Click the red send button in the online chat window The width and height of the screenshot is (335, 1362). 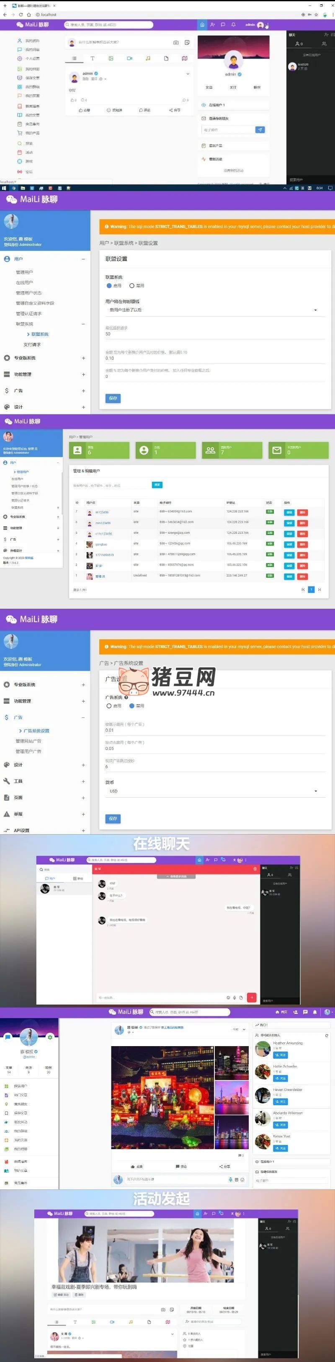(252, 997)
